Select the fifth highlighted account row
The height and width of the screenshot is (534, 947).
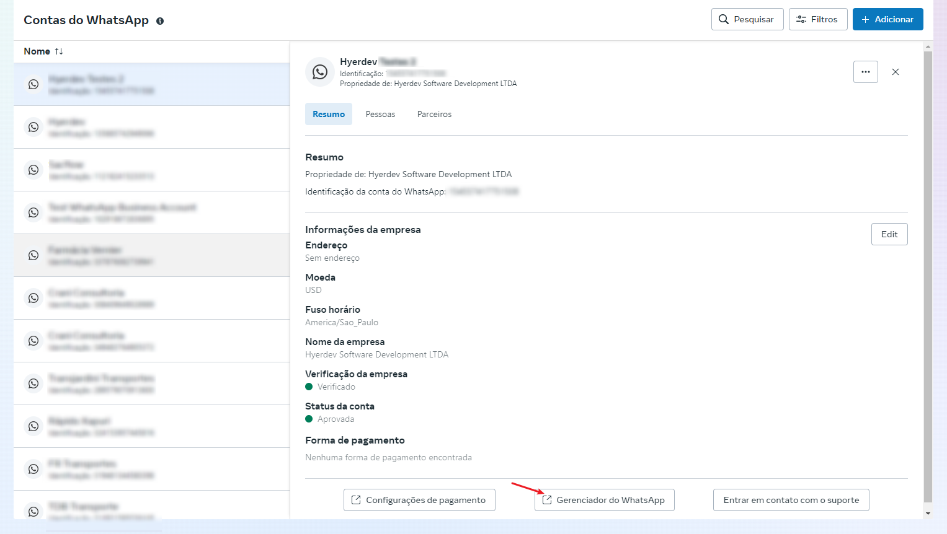tap(151, 255)
